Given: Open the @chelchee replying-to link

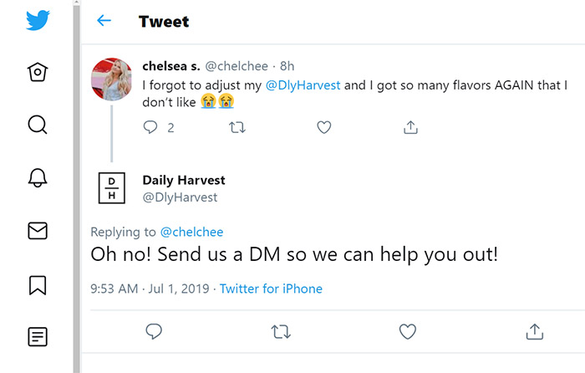Looking at the screenshot, I should pos(191,232).
